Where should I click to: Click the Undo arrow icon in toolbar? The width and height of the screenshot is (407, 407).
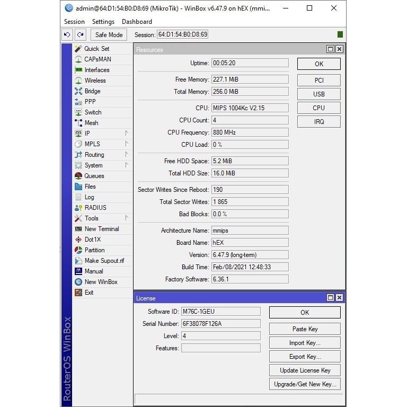(67, 35)
